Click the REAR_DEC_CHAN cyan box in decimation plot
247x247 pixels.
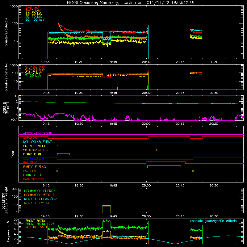(x=107, y=206)
